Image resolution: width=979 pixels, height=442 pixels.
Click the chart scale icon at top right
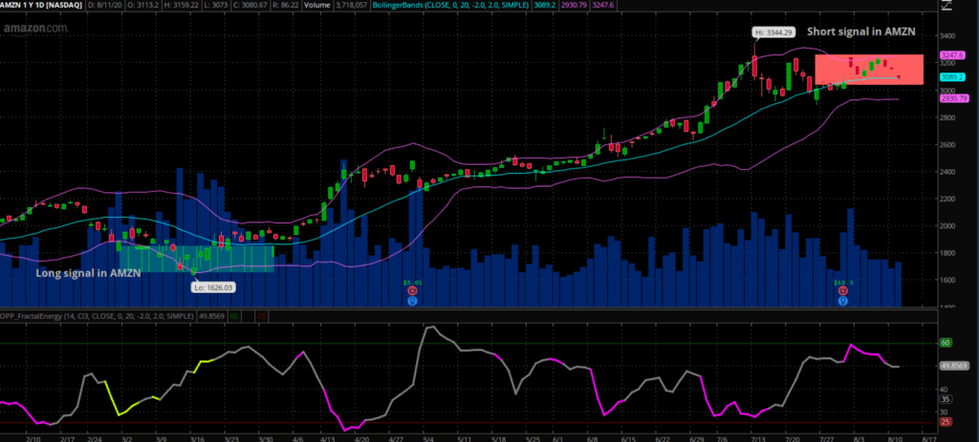click(947, 6)
